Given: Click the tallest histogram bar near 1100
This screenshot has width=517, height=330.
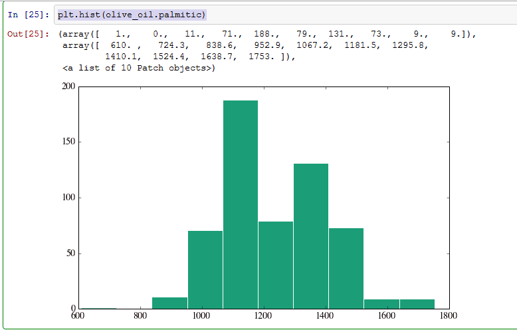Looking at the screenshot, I should (x=241, y=205).
